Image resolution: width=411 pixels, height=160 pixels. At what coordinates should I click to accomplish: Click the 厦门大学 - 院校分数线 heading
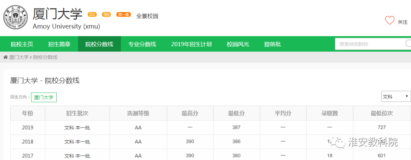click(45, 81)
